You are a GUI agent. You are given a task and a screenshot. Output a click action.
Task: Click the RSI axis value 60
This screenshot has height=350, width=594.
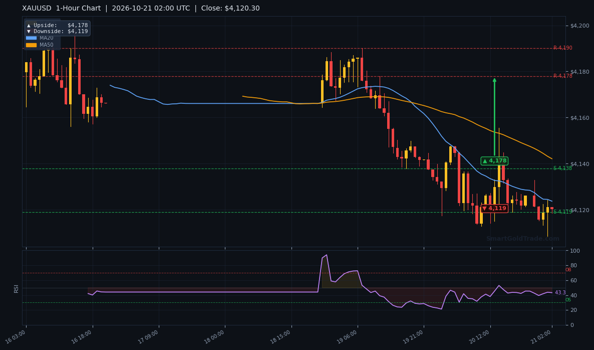[573, 281]
